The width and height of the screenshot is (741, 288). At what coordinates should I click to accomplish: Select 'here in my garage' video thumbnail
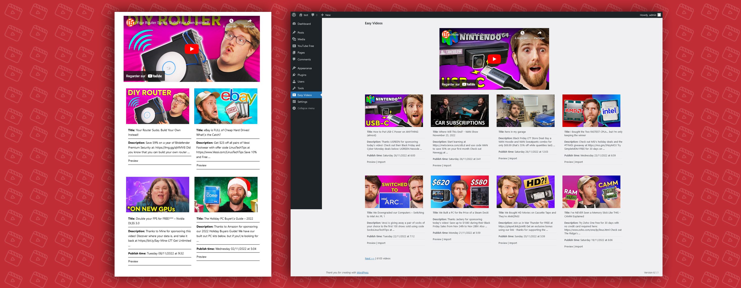pyautogui.click(x=526, y=111)
